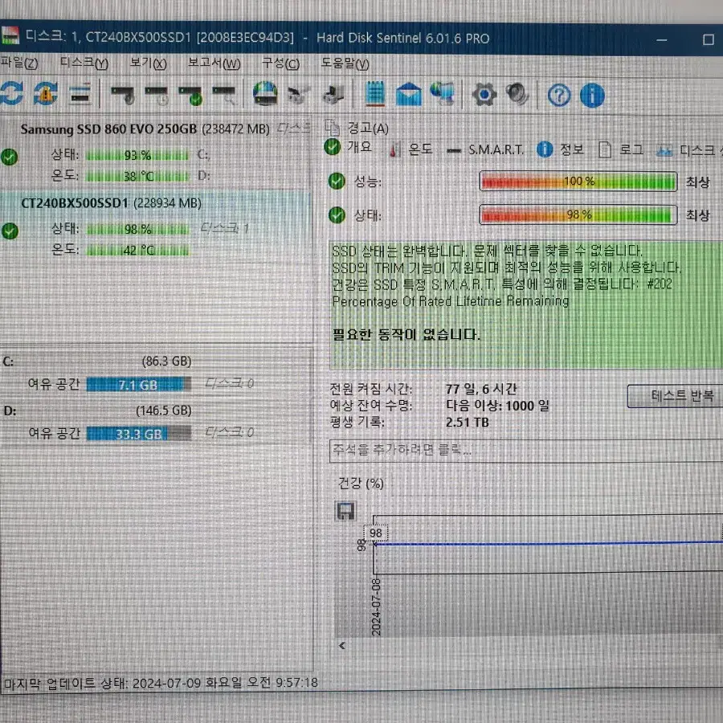Click the 38 °C temperature bar
The height and width of the screenshot is (723, 723).
(x=137, y=176)
